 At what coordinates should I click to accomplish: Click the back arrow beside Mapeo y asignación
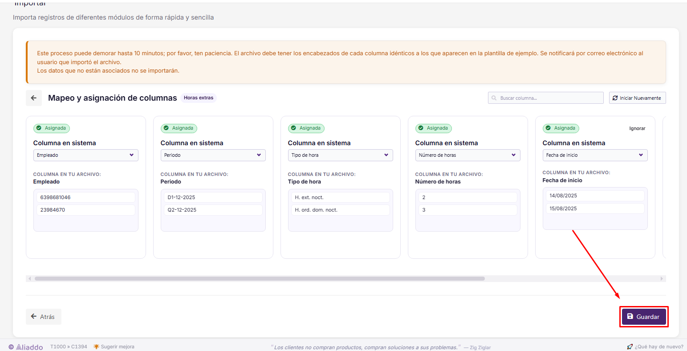[34, 98]
